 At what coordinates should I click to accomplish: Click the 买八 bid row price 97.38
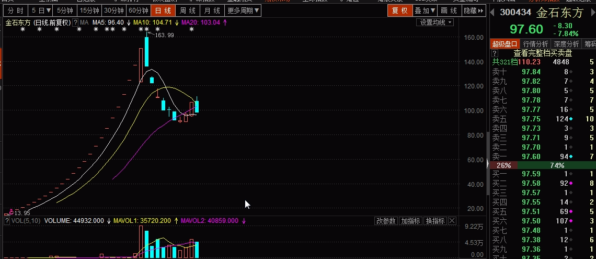coord(531,240)
